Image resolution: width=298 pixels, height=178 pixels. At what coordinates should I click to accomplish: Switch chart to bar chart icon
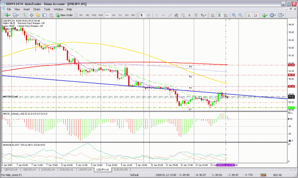(213, 15)
